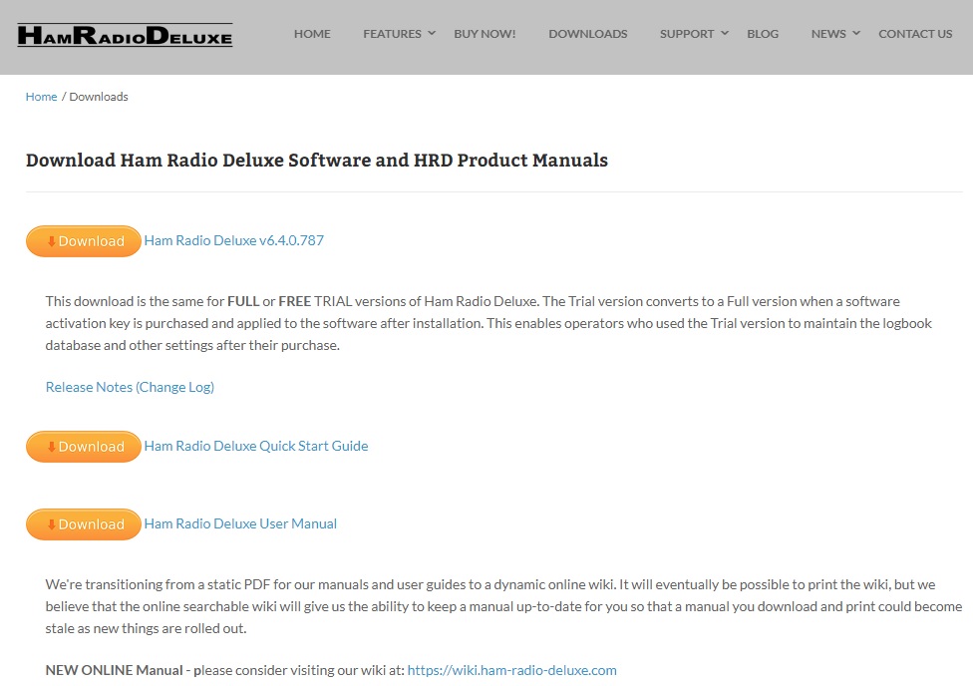
Task: Go to the BUY NOW! page
Action: [x=485, y=34]
